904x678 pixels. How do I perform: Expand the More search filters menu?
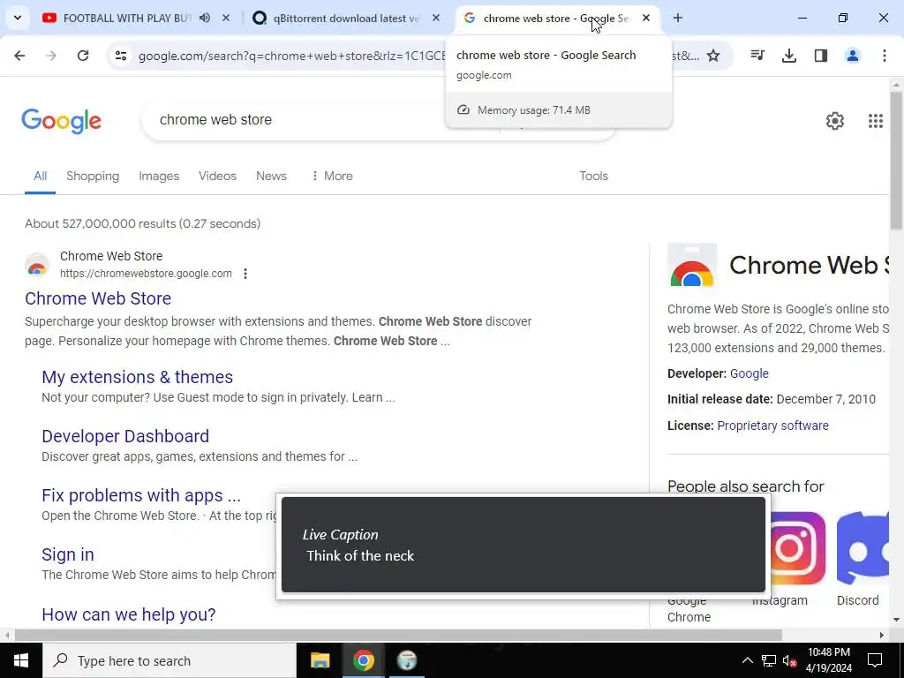coord(332,176)
